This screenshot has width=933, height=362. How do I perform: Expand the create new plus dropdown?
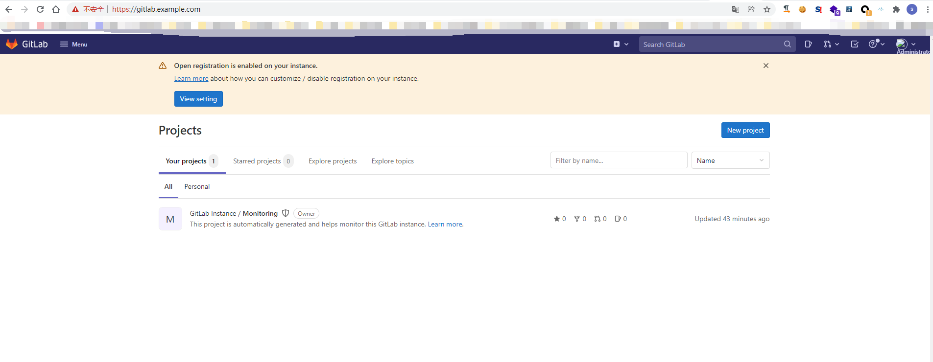coord(621,44)
